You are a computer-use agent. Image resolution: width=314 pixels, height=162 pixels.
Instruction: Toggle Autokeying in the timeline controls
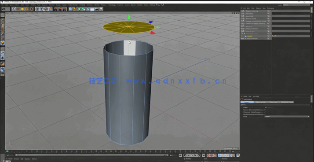pos(212,155)
